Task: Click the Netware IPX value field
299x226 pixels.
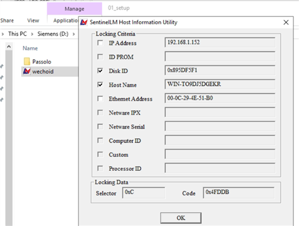Action: (x=220, y=112)
